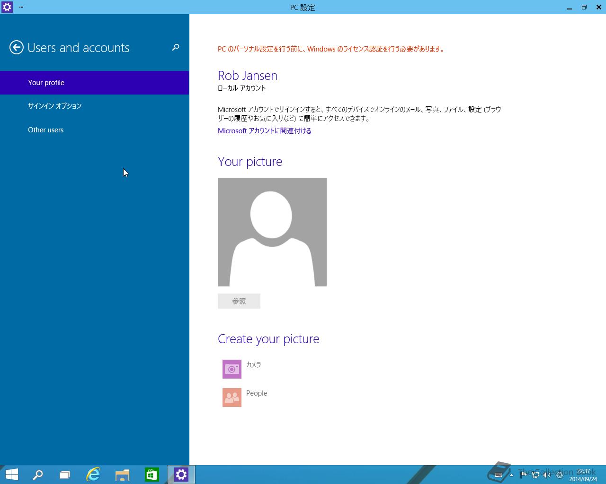
Task: Go back using the circled arrow button
Action: pos(17,47)
